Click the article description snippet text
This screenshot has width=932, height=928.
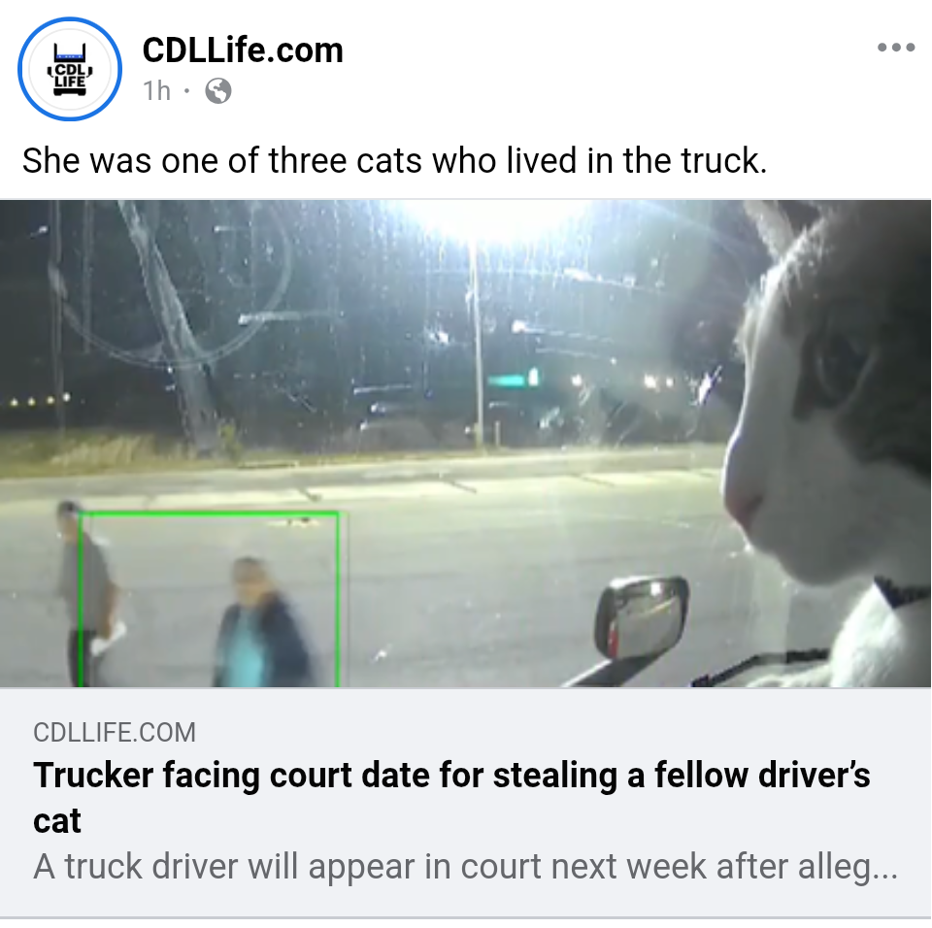coord(465,866)
